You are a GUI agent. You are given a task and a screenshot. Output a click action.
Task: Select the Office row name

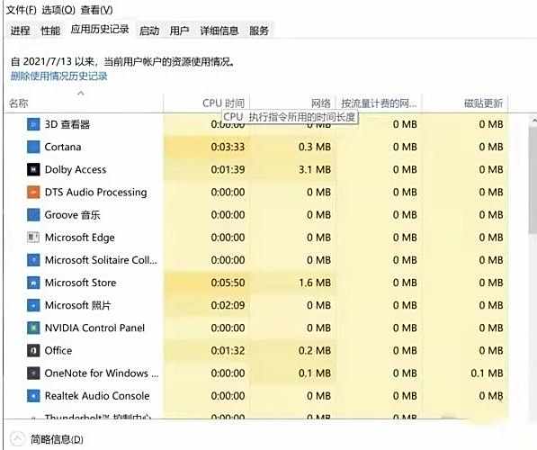pos(58,351)
